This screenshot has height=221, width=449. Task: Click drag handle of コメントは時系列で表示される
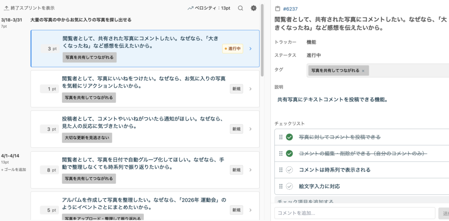tap(281, 170)
